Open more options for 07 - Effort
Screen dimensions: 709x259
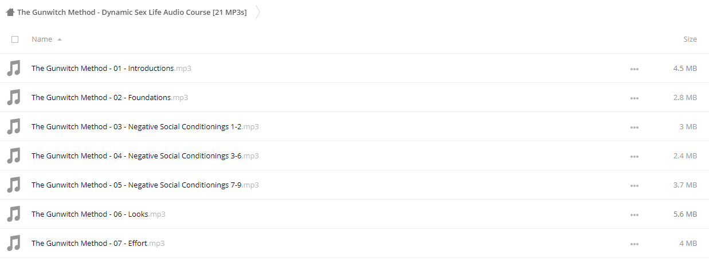tap(634, 244)
